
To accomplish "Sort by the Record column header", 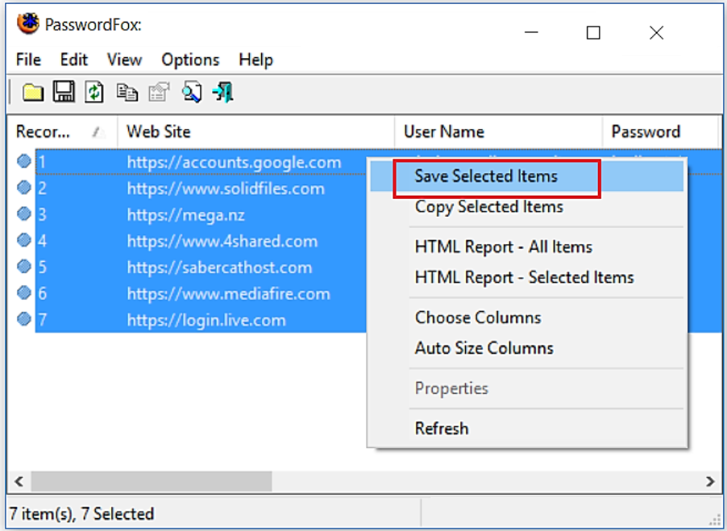I will 63,132.
